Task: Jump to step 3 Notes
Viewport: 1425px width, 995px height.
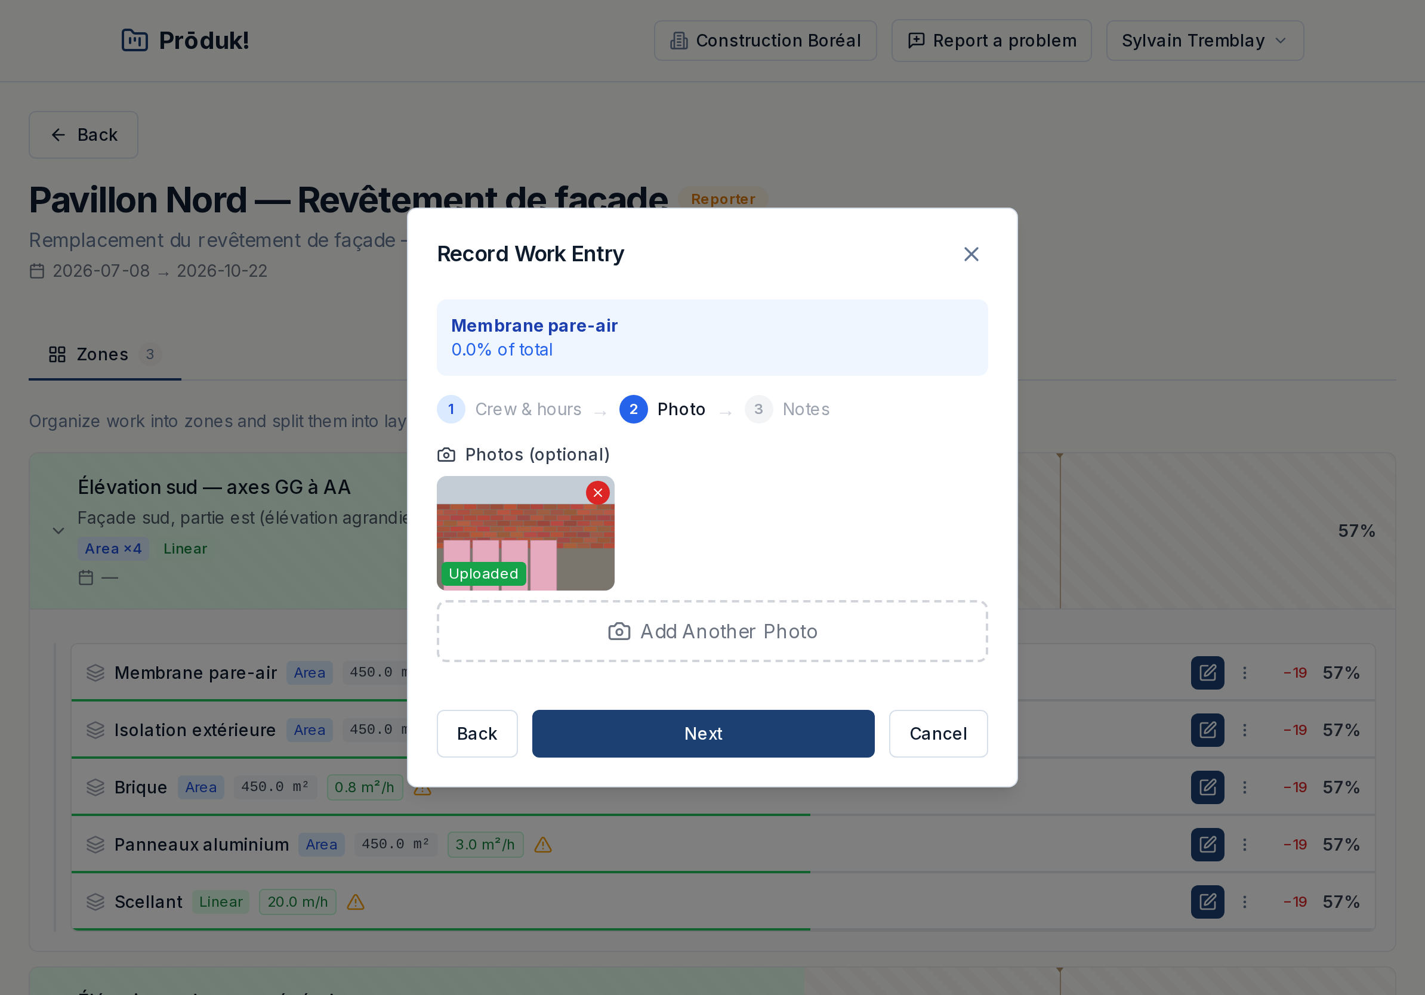Action: (787, 409)
